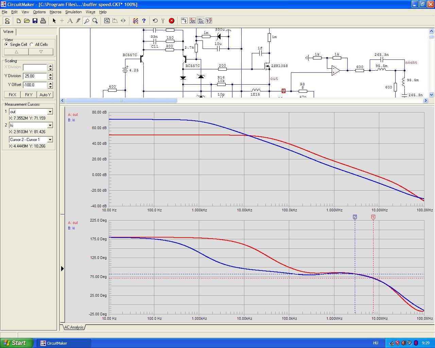
Task: Switch to the AC Analysis tab
Action: tap(74, 327)
